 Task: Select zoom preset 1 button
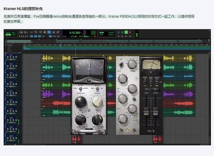click(20, 36)
